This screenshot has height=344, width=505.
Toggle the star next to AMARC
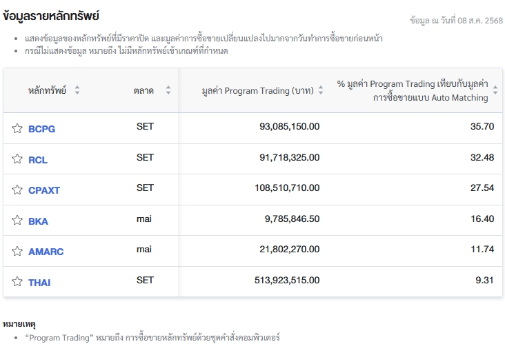coord(17,251)
